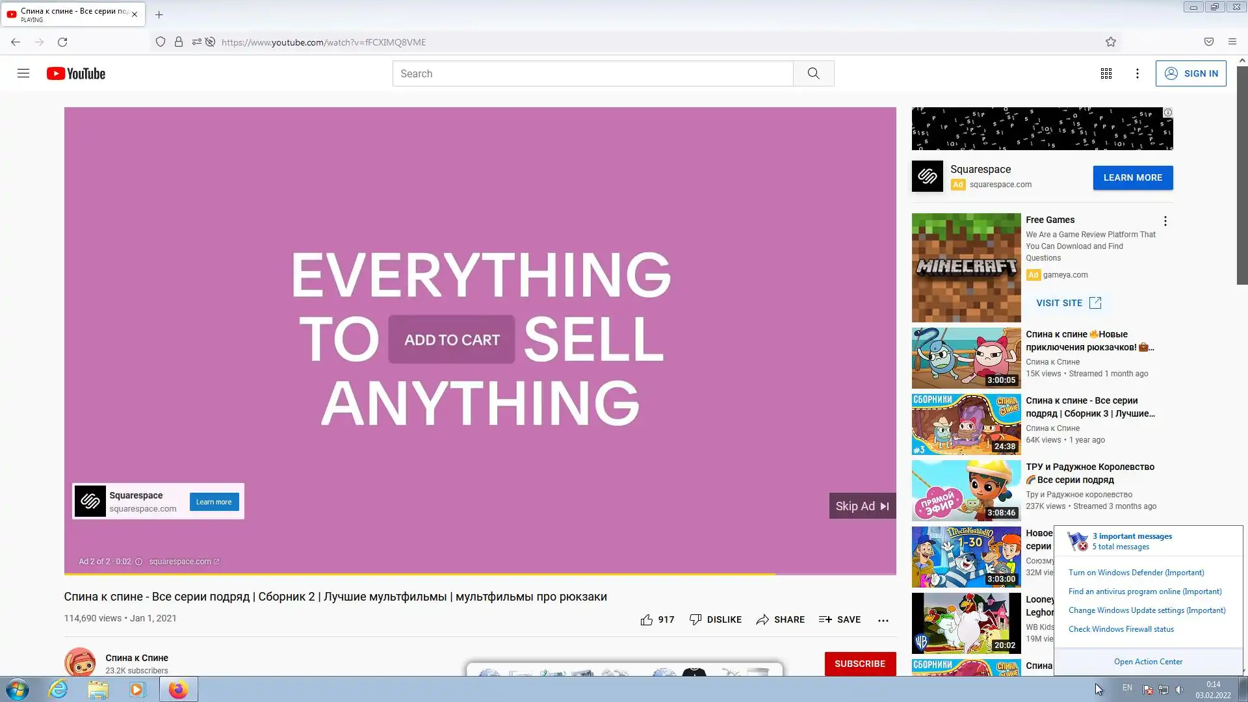
Task: Click Learn more on the ad overlay
Action: click(214, 502)
